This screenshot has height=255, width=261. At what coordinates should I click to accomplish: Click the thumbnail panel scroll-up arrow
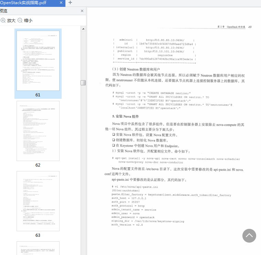[x=83, y=29]
